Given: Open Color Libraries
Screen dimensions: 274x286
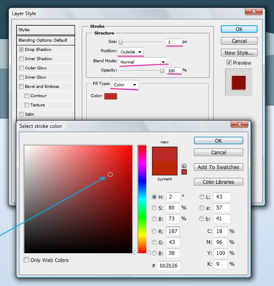Looking at the screenshot, I should 218,182.
